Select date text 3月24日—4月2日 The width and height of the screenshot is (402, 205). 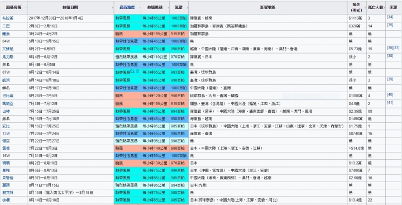(43, 34)
